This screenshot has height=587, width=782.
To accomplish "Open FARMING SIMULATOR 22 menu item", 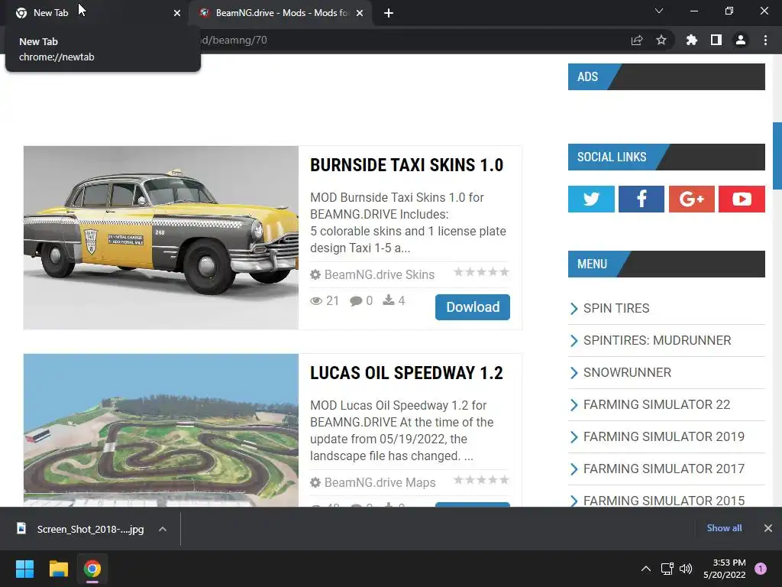I will pos(656,404).
